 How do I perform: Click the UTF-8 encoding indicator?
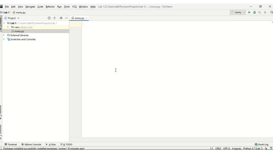pyautogui.click(x=227, y=148)
